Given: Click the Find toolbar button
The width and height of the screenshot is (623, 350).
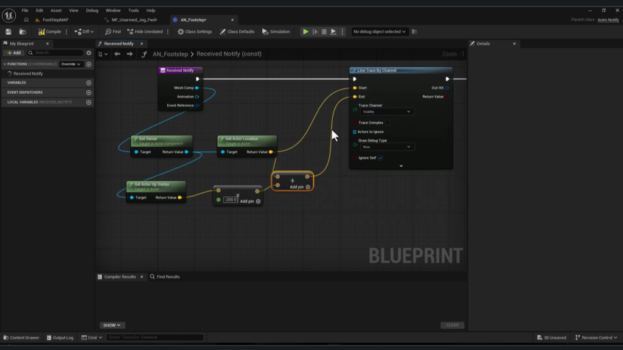Looking at the screenshot, I should pyautogui.click(x=113, y=32).
